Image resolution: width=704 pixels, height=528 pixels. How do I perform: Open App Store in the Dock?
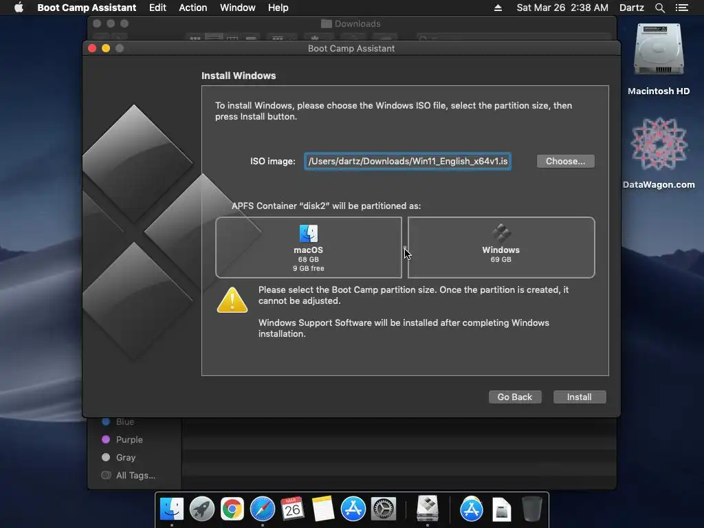pyautogui.click(x=353, y=509)
